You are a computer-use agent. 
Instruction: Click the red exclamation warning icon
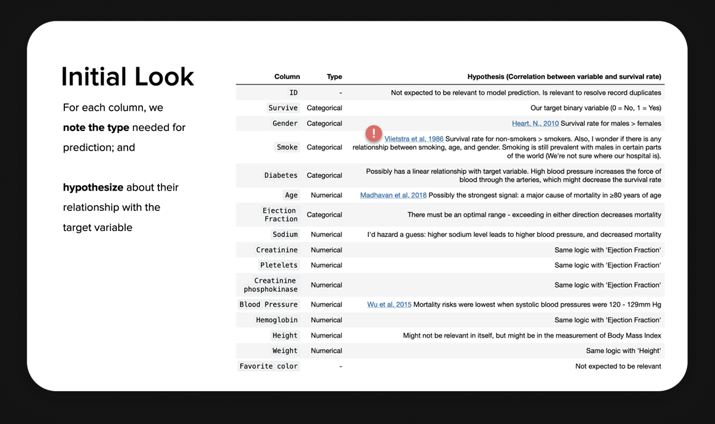(374, 133)
